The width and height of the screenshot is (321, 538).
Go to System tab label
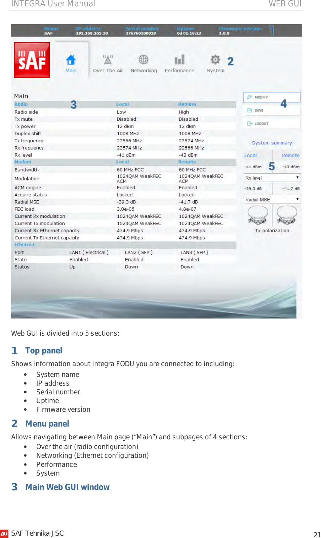pos(215,70)
